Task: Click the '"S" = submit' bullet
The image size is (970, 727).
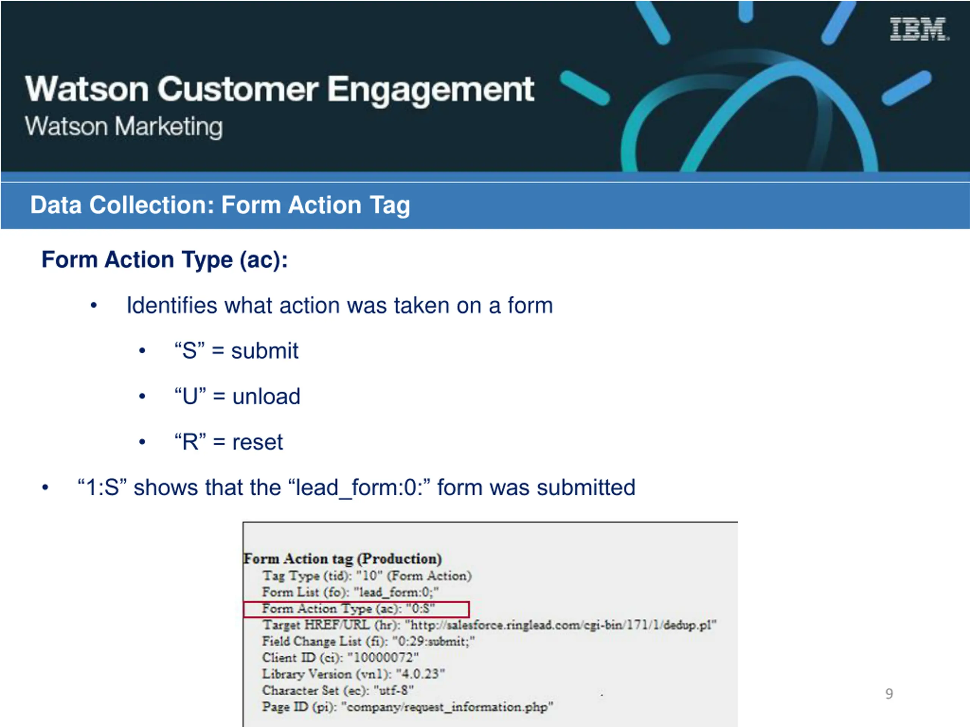Action: coord(236,351)
